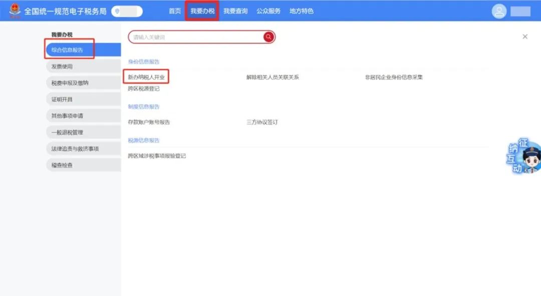541x296 pixels.
Task: Switch to the 我要查询 tab
Action: 235,11
